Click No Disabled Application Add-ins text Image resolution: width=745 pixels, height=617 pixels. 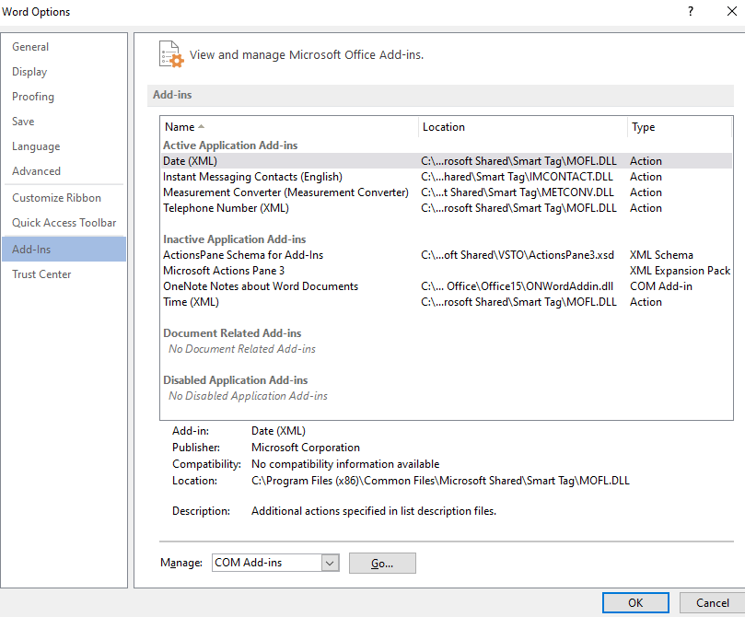[248, 396]
